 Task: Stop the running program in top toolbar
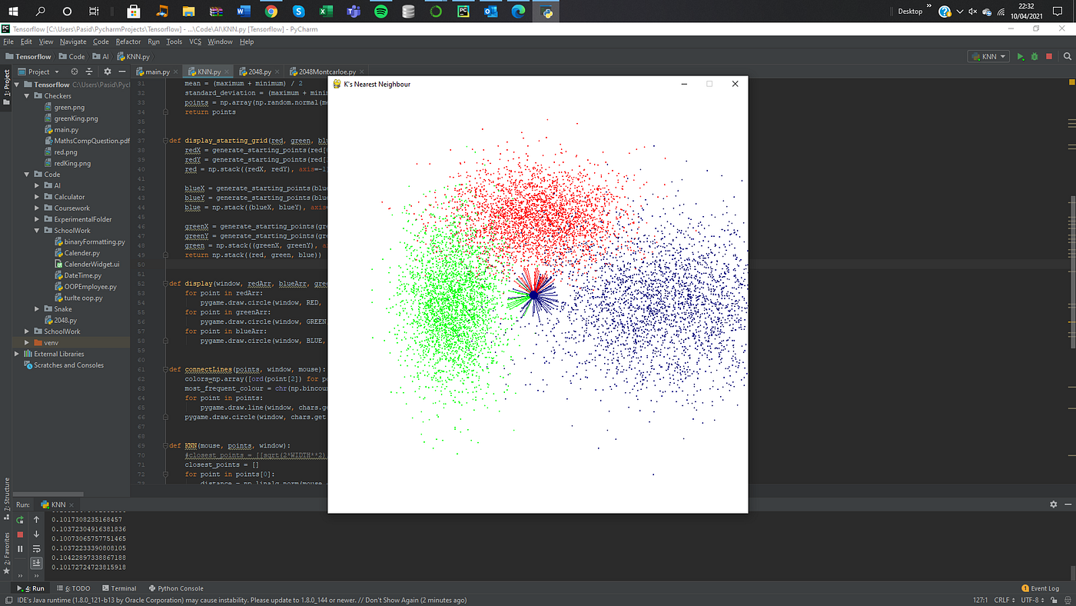coord(1049,56)
